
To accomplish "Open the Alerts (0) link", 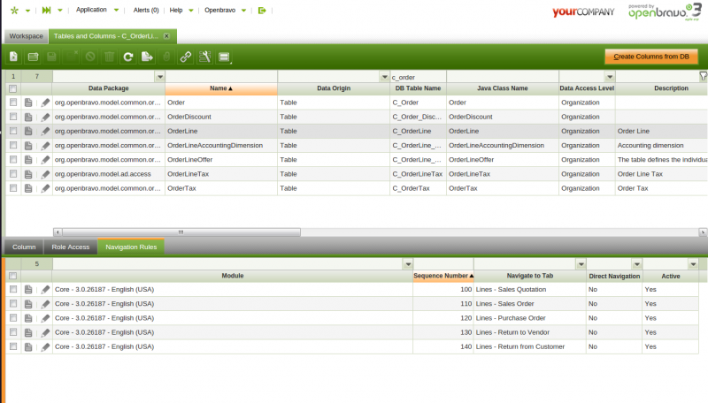I will pos(145,10).
